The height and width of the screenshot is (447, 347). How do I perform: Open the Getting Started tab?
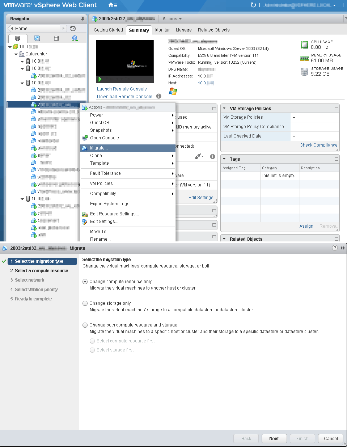pos(108,30)
